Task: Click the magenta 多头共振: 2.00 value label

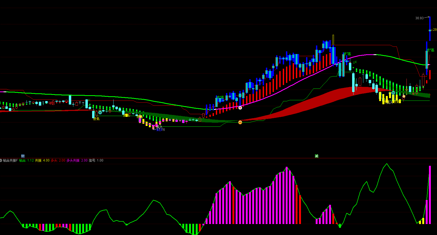Action: pos(77,160)
